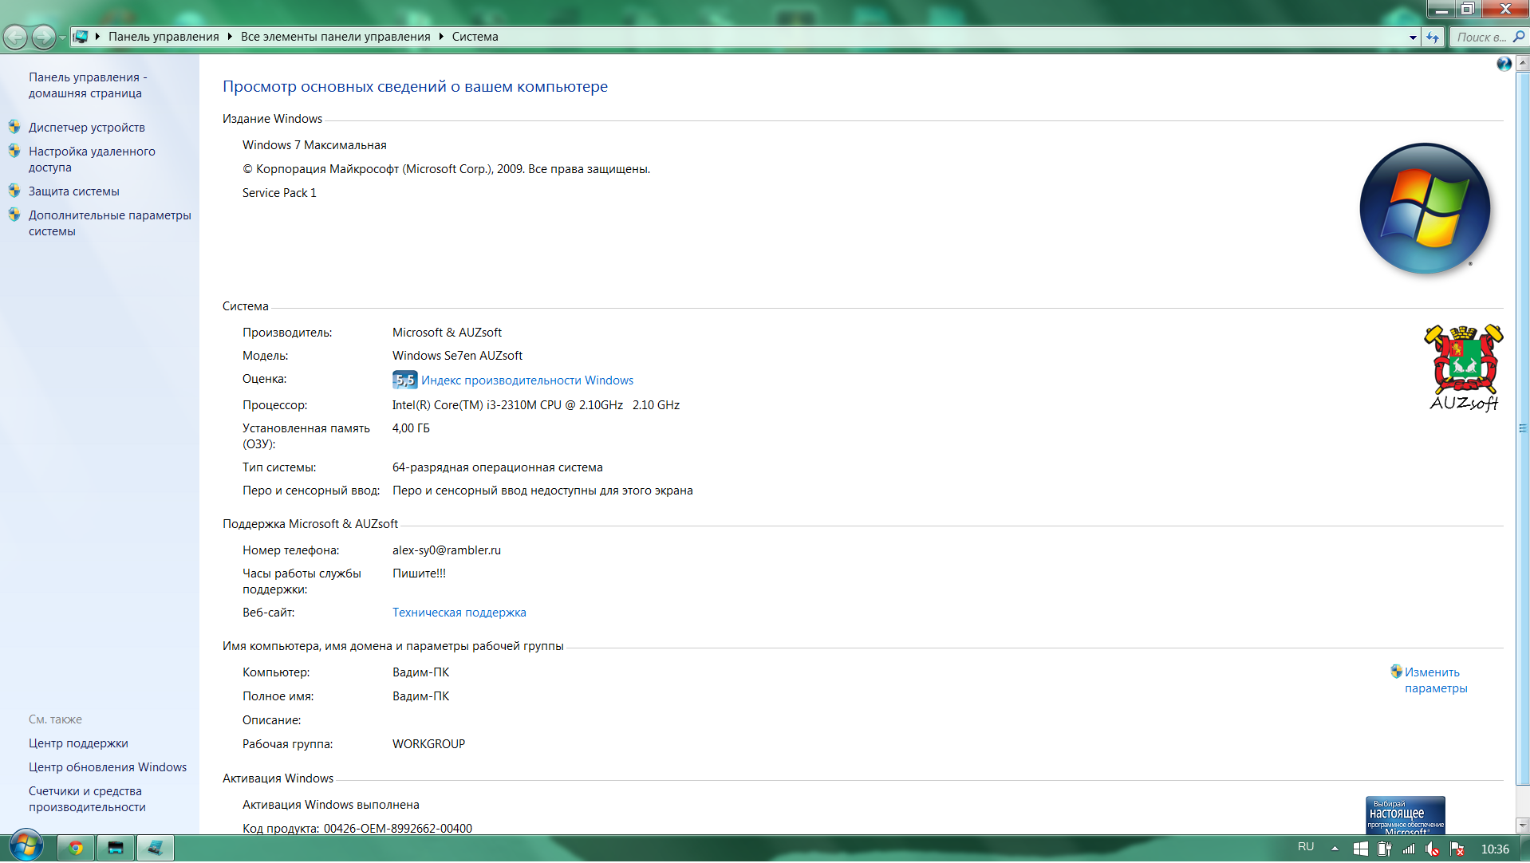Go to Все элементы панели управления breadcrumb

(335, 37)
